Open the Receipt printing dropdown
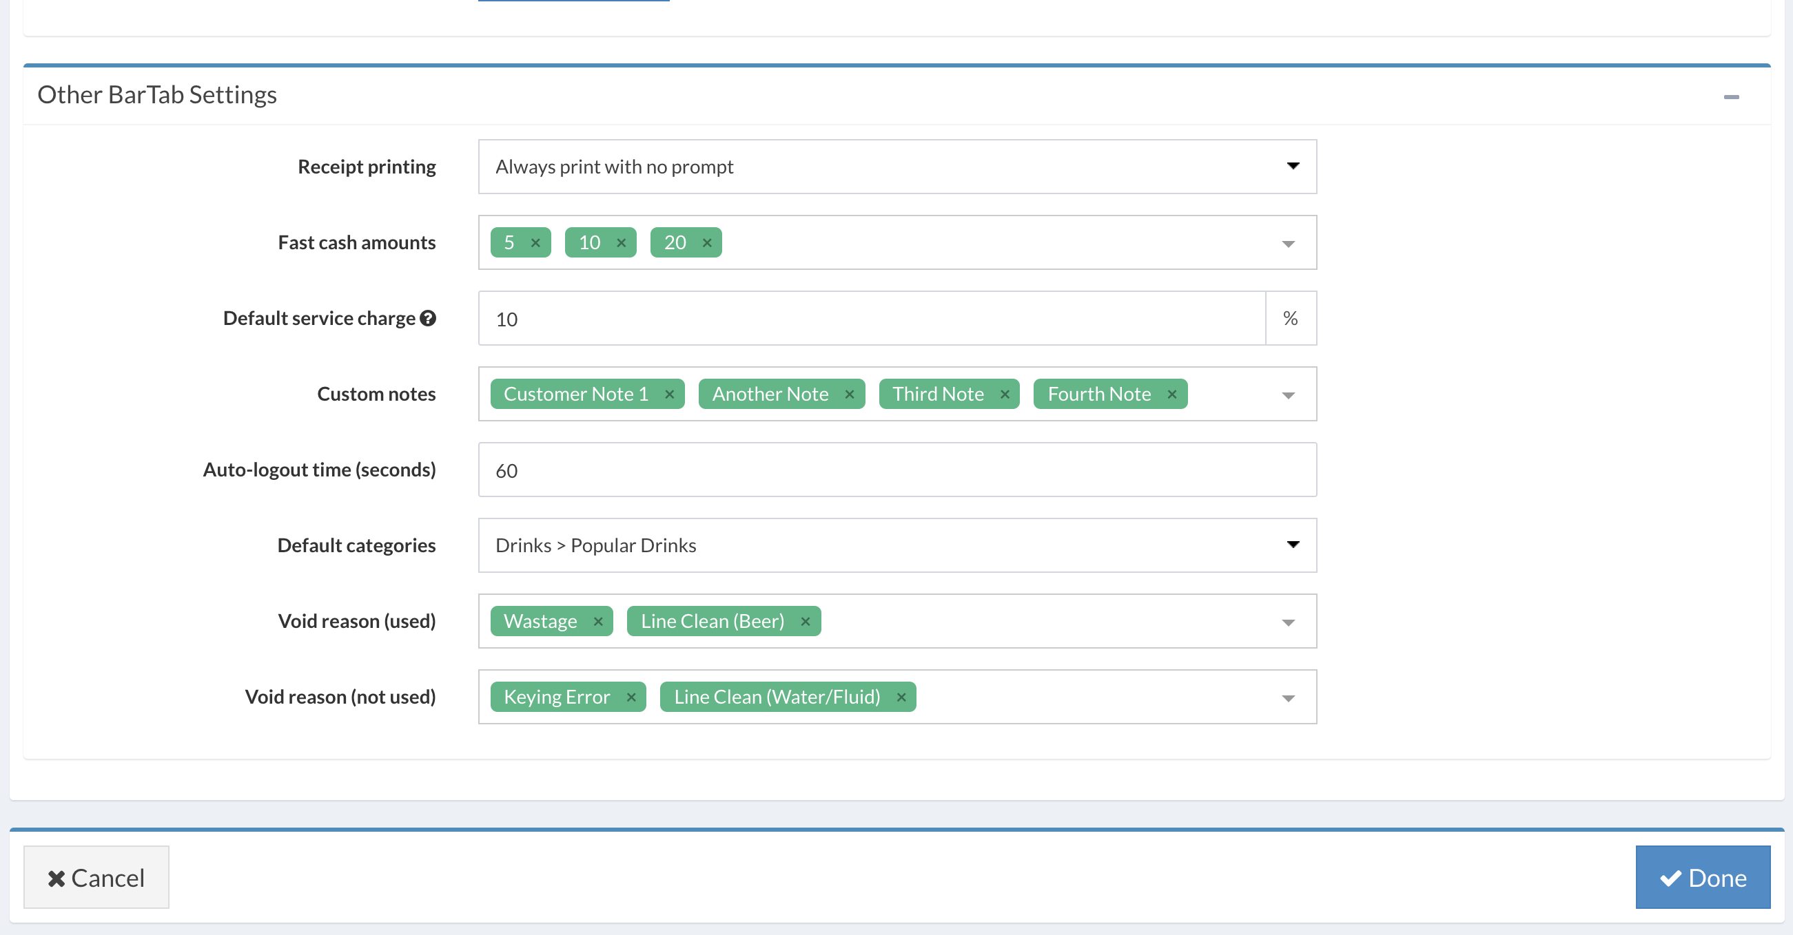 click(x=896, y=167)
